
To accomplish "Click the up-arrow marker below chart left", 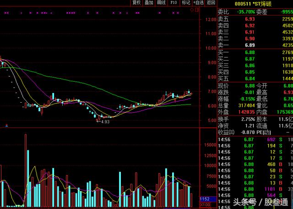I will (x=6, y=125).
